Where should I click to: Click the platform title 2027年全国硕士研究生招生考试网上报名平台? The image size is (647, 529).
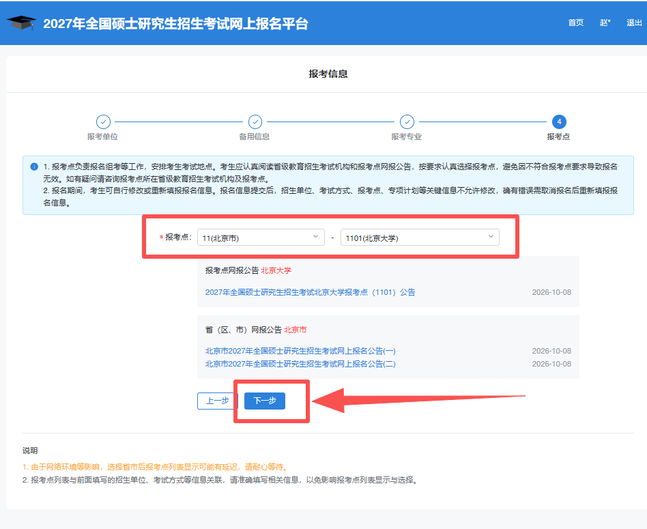click(x=176, y=23)
